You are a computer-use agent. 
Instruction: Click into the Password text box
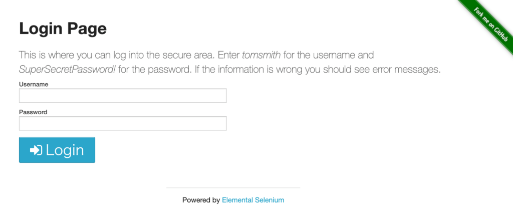123,123
